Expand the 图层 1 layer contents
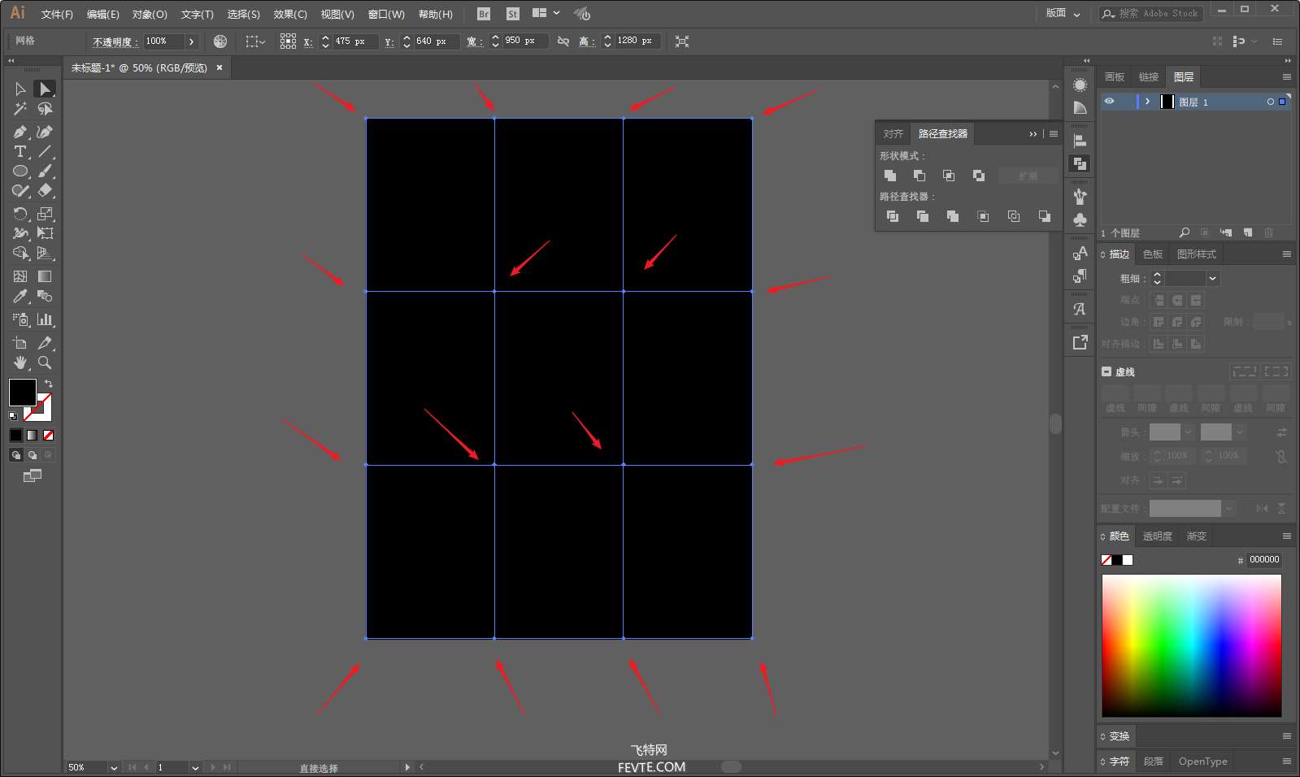This screenshot has height=777, width=1300. 1147,102
